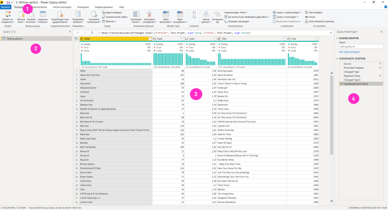Click Waarden vervangen

pyautogui.click(x=237, y=21)
